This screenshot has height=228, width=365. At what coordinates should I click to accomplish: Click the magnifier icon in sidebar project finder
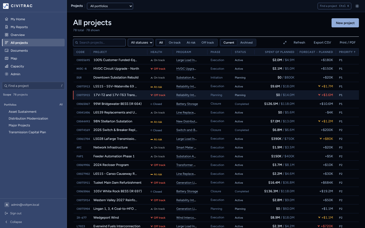click(x=6, y=86)
